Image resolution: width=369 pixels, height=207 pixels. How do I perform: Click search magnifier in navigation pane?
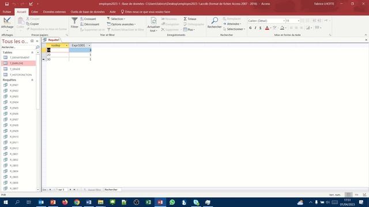click(x=37, y=47)
